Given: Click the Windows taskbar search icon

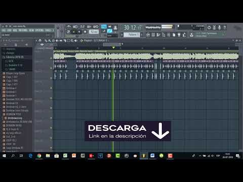Looking at the screenshot, I should (x=13, y=156).
